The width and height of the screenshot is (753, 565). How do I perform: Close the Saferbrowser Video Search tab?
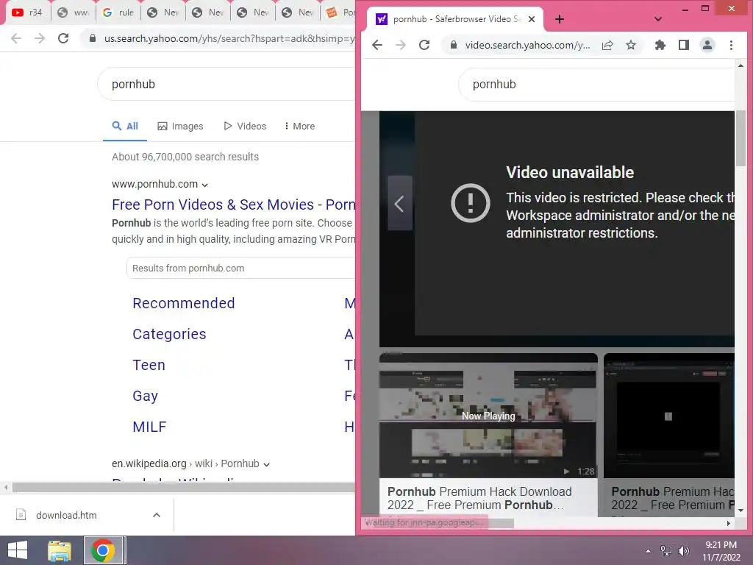point(532,19)
